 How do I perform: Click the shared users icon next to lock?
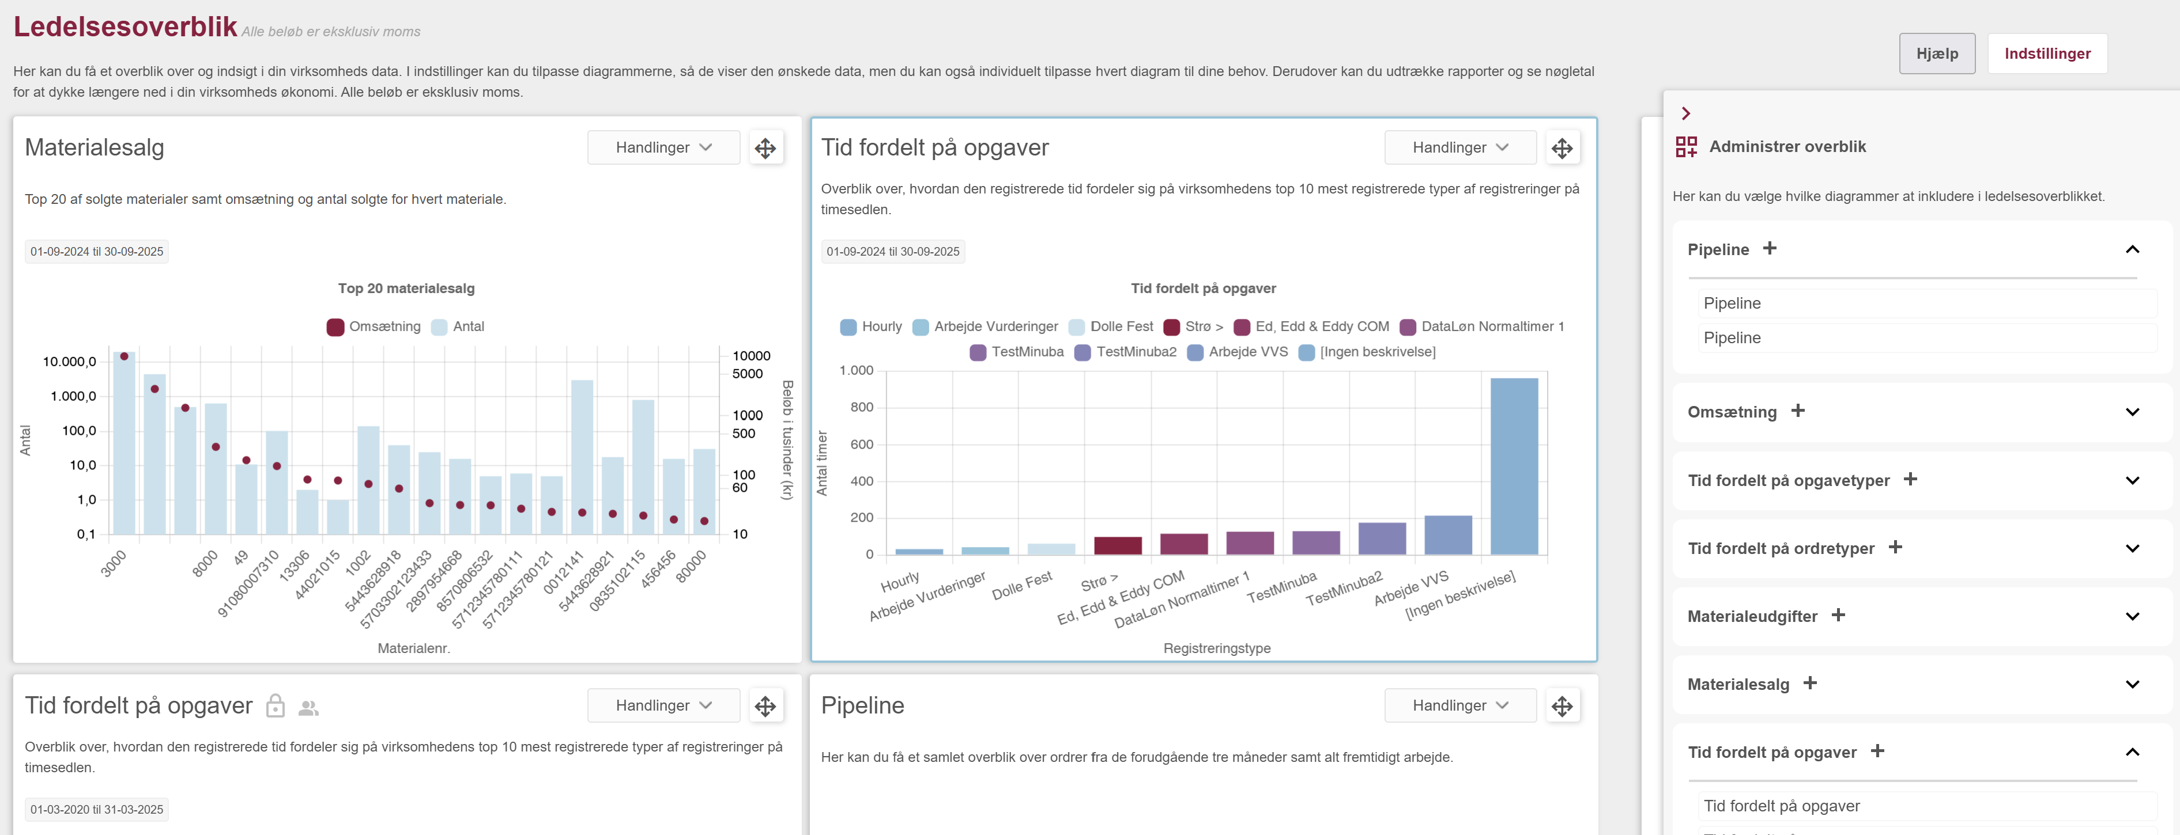[x=308, y=707]
